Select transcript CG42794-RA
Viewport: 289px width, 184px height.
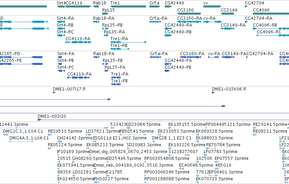pos(246,22)
